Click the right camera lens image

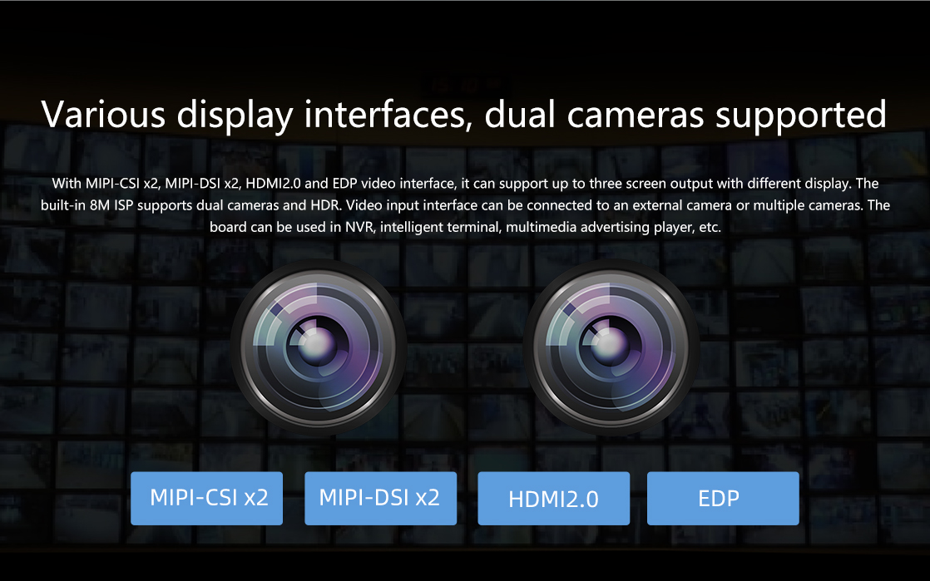[611, 347]
